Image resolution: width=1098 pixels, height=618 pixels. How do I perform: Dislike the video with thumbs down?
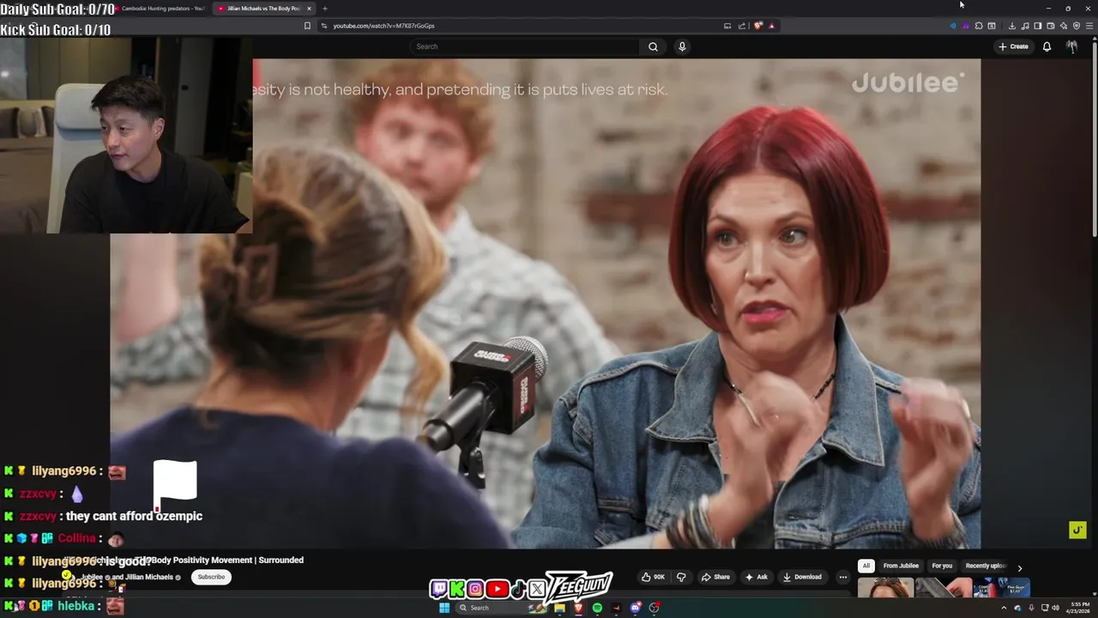[682, 577]
